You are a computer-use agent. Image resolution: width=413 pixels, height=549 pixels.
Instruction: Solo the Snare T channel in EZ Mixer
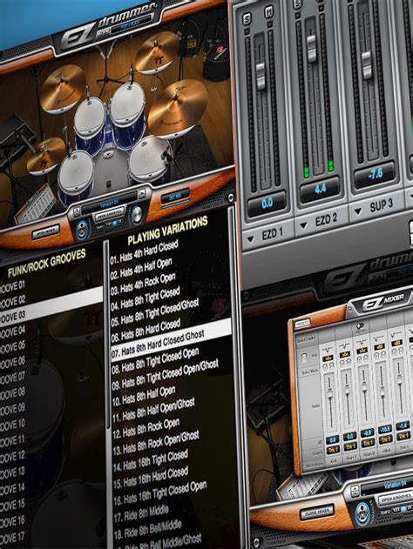342,363
